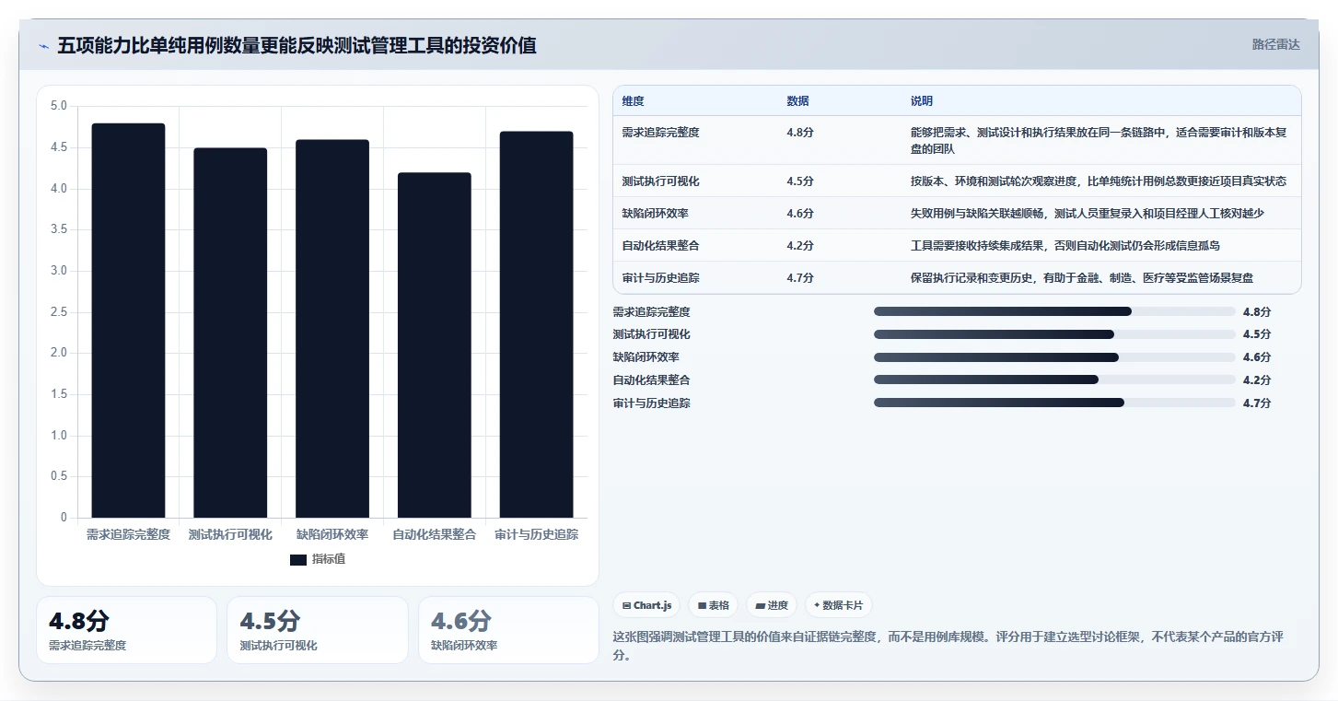
Task: Click the 路径雷达 label in the header
Action: tap(1276, 44)
